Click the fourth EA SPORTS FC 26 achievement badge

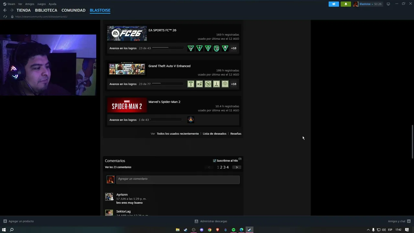pyautogui.click(x=216, y=48)
